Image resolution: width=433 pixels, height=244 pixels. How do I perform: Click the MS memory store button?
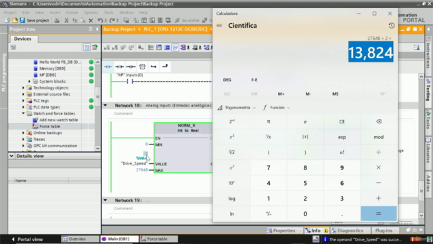tap(336, 94)
